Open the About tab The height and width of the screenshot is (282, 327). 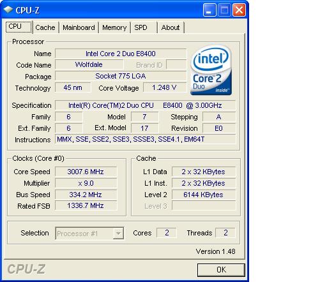[x=171, y=27]
